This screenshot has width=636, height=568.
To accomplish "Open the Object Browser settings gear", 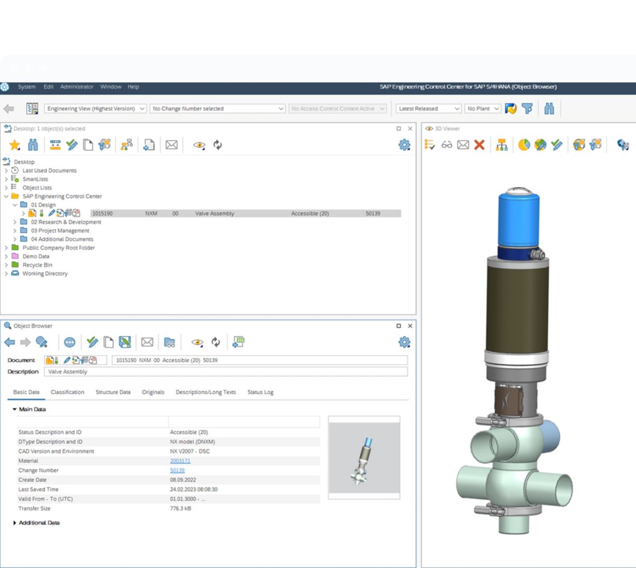I will (404, 342).
